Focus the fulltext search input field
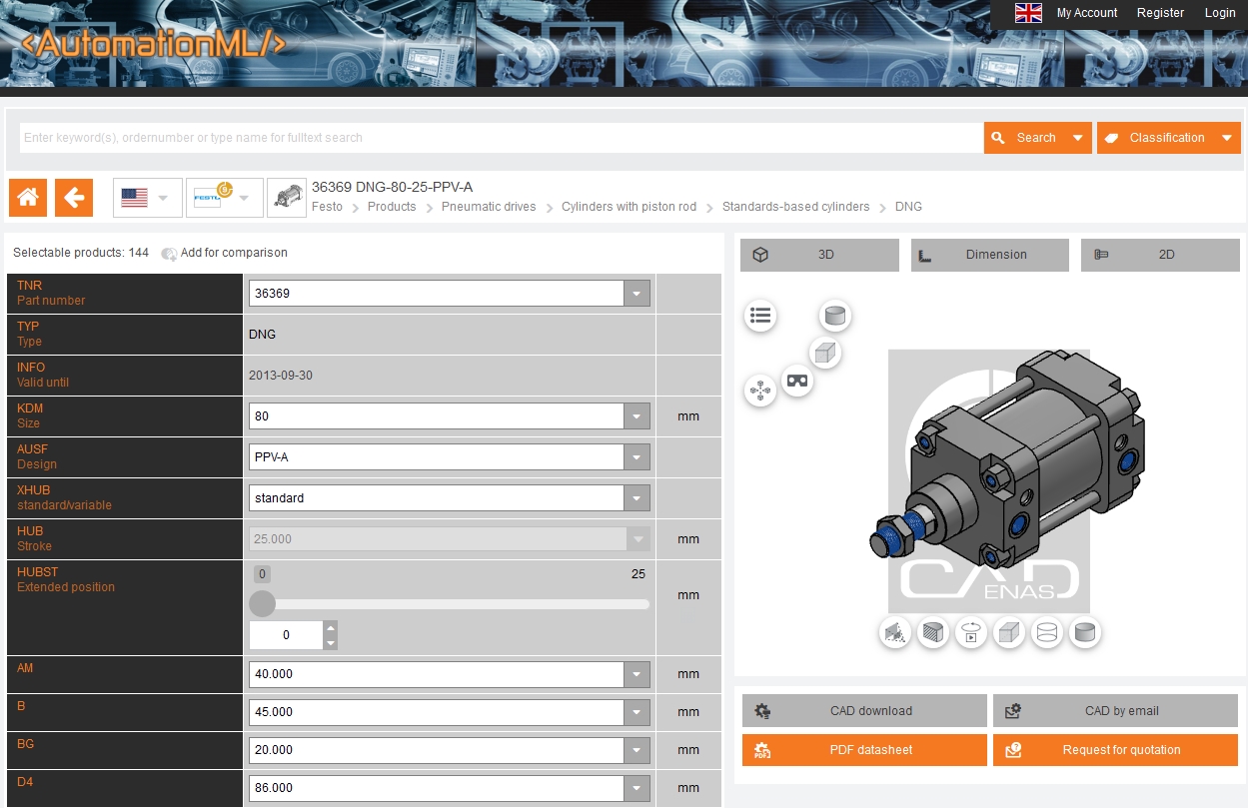 point(500,138)
